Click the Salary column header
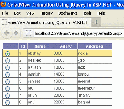Image resolution: width=124 pixels, height=109 pixels. pos(65,46)
